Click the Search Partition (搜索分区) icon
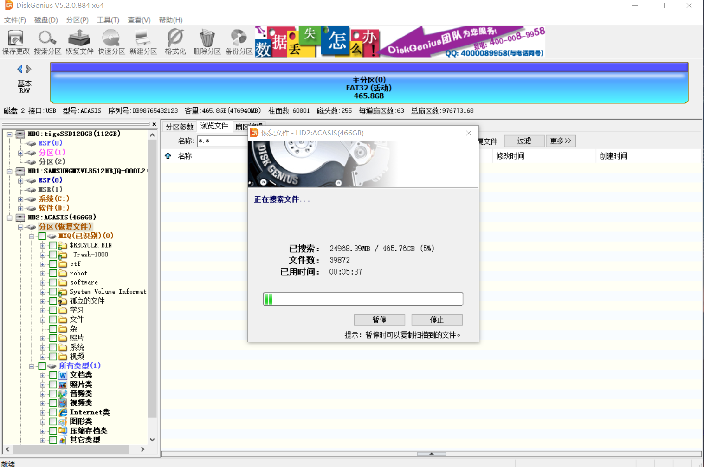 tap(47, 42)
